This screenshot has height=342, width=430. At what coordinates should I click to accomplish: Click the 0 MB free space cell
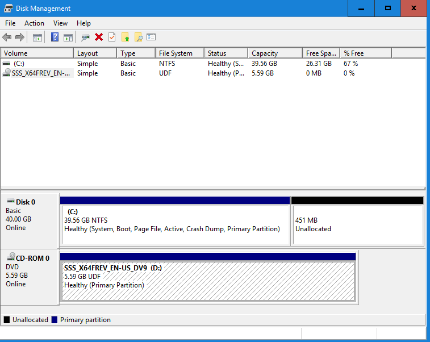[314, 73]
